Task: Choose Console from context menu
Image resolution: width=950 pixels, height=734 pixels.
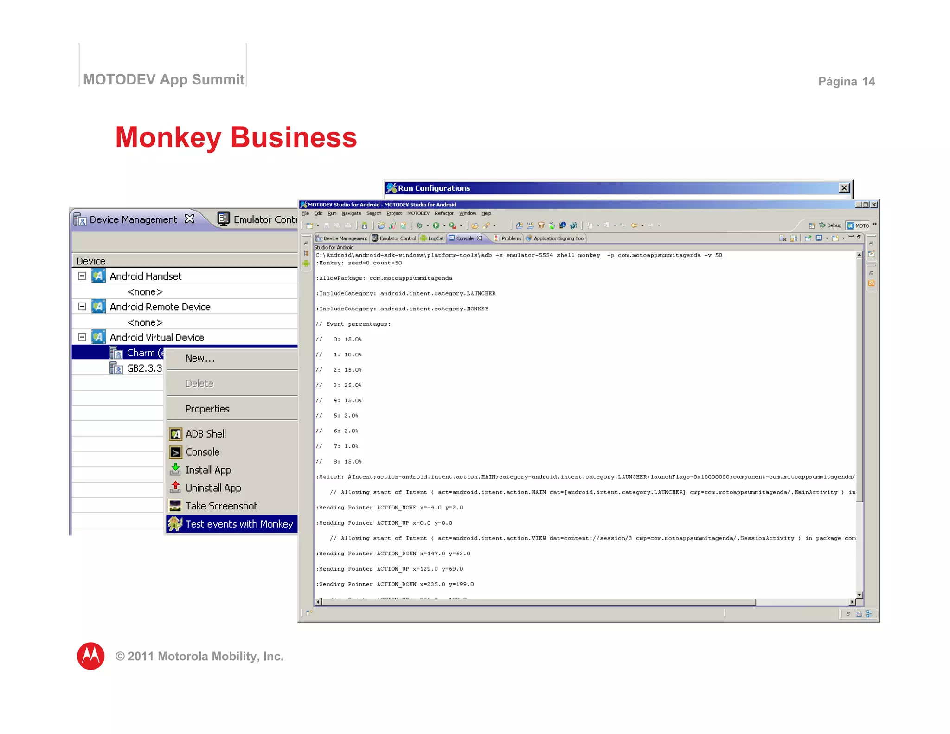Action: click(232, 451)
